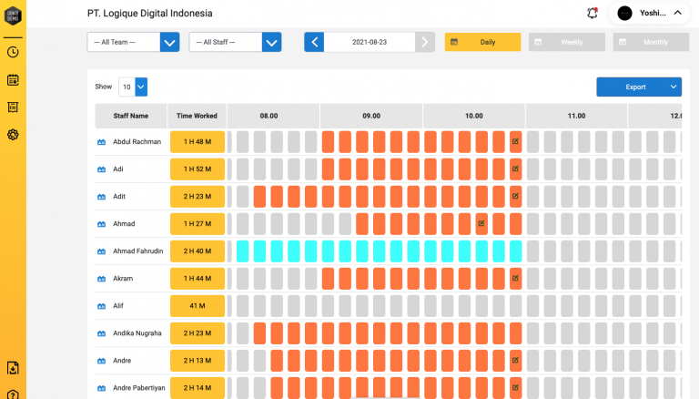Select the Daily view tab

(482, 42)
